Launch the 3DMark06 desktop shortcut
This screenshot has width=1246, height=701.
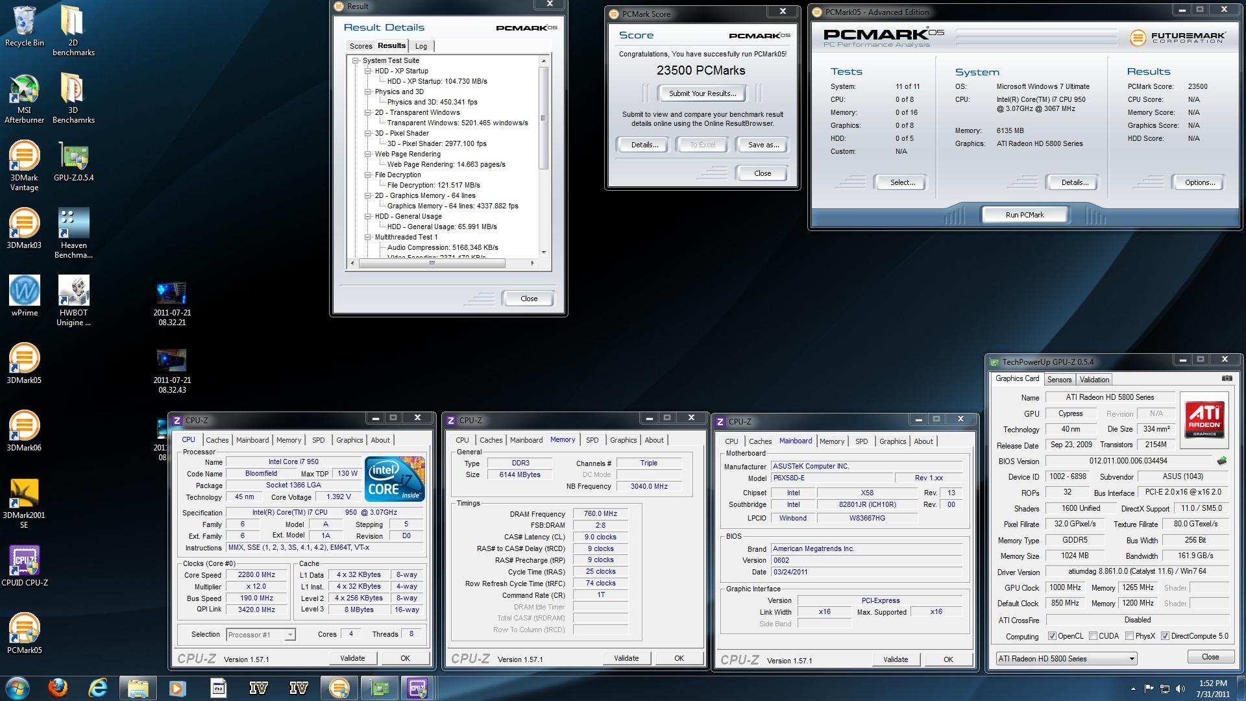24,430
